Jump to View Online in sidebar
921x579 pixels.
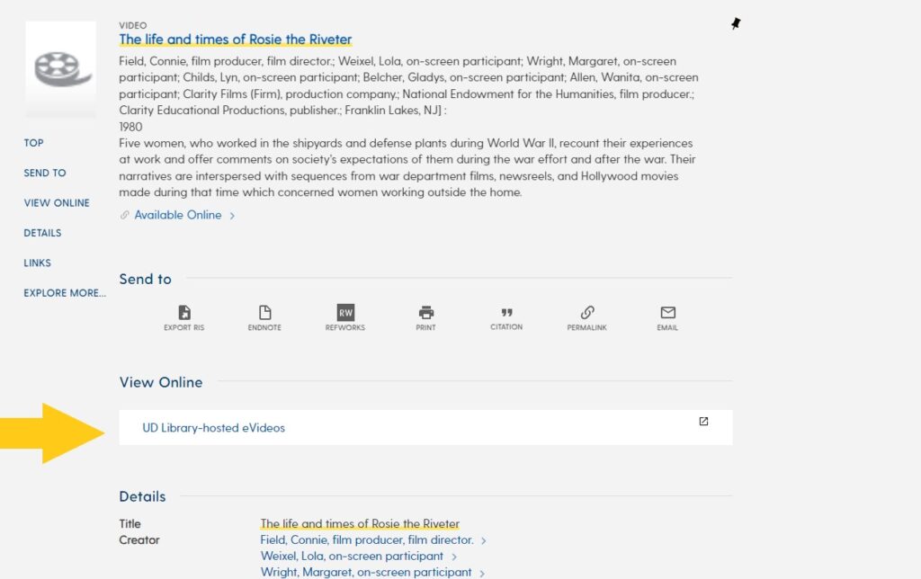point(57,202)
